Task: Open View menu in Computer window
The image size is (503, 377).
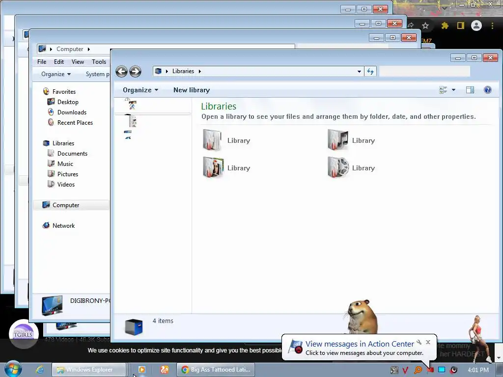Action: tap(78, 61)
